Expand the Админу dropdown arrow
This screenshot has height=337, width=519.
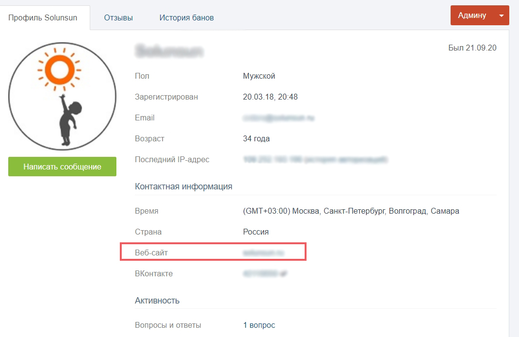[502, 15]
